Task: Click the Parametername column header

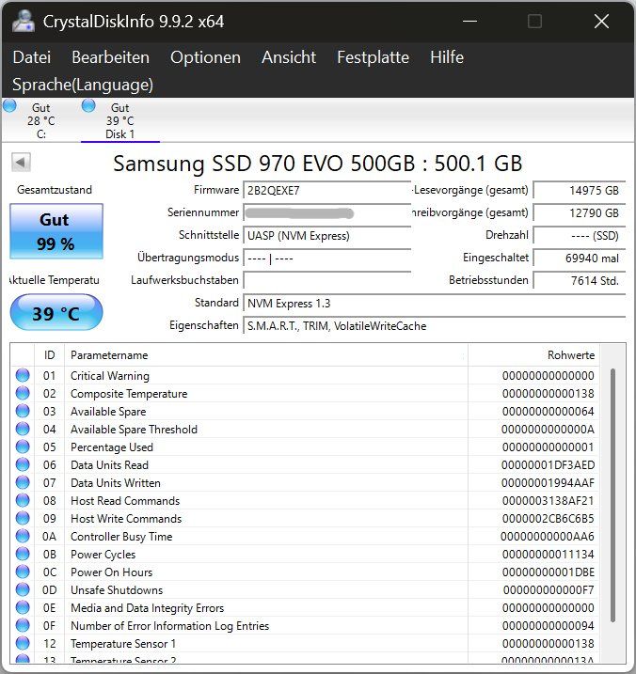Action: pos(266,355)
